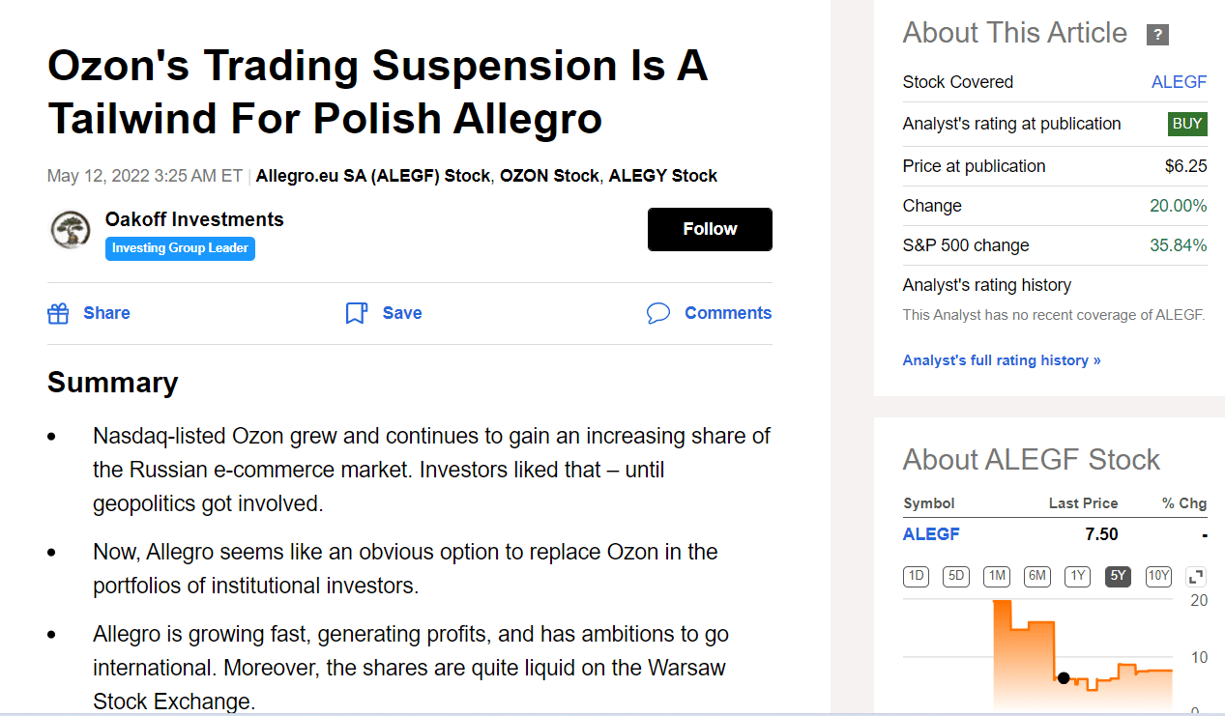The height and width of the screenshot is (716, 1225).
Task: View the Analyst's full rating history
Action: 1002,359
